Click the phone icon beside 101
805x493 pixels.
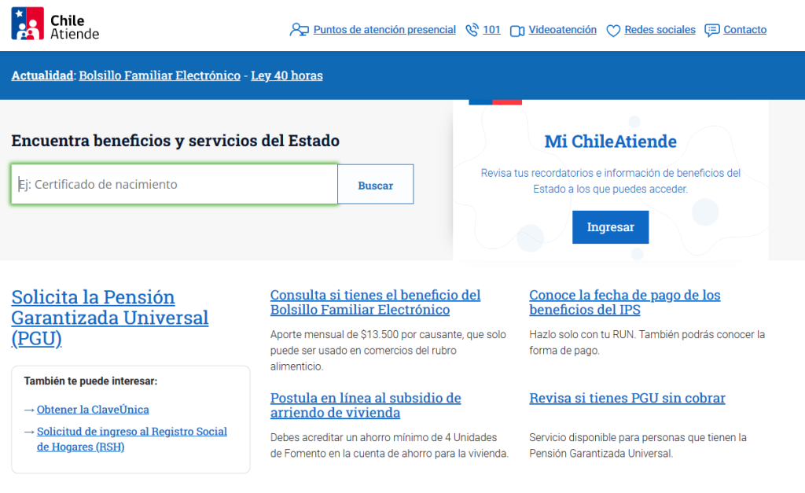pyautogui.click(x=472, y=30)
